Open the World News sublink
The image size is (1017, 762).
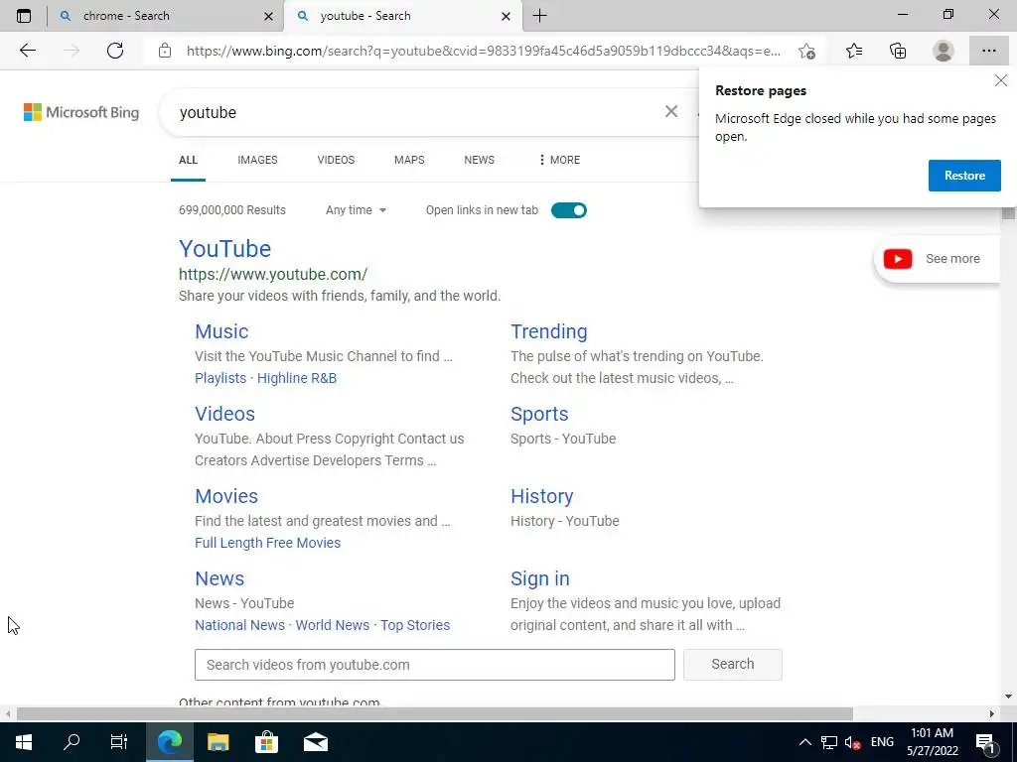pos(332,625)
